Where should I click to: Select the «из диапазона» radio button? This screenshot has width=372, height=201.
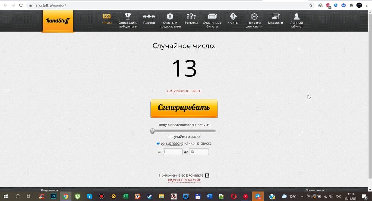[x=158, y=144]
